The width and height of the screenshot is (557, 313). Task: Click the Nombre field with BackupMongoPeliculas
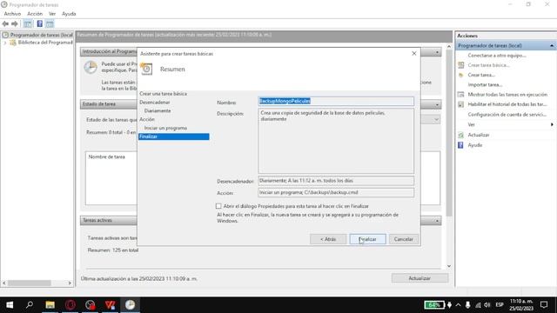[x=336, y=101]
